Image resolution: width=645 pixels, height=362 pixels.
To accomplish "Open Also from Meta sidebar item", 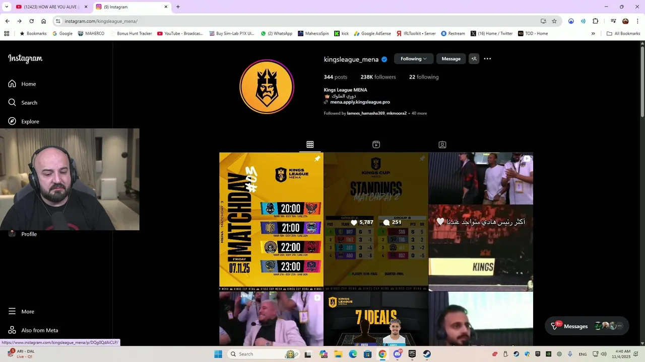I will point(33,330).
